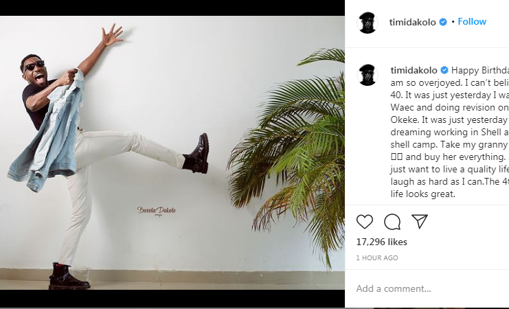Open comments via the speech bubble icon
The image size is (509, 309).
(392, 222)
